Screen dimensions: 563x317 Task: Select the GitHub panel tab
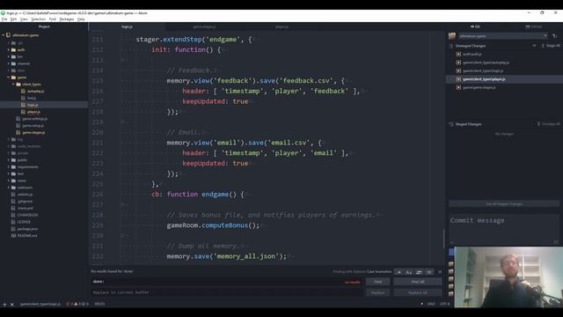coord(534,26)
